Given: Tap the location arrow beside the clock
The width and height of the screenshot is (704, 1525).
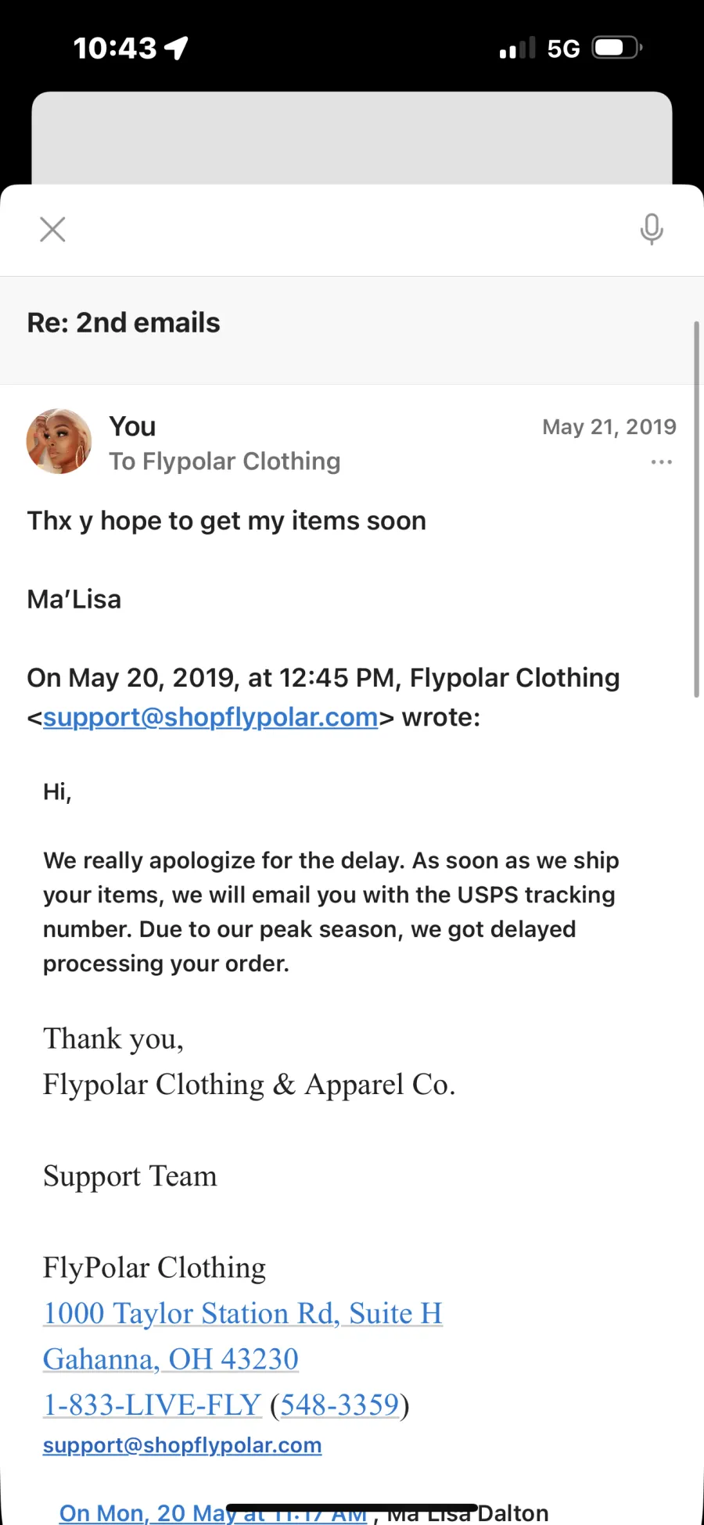Looking at the screenshot, I should point(177,48).
